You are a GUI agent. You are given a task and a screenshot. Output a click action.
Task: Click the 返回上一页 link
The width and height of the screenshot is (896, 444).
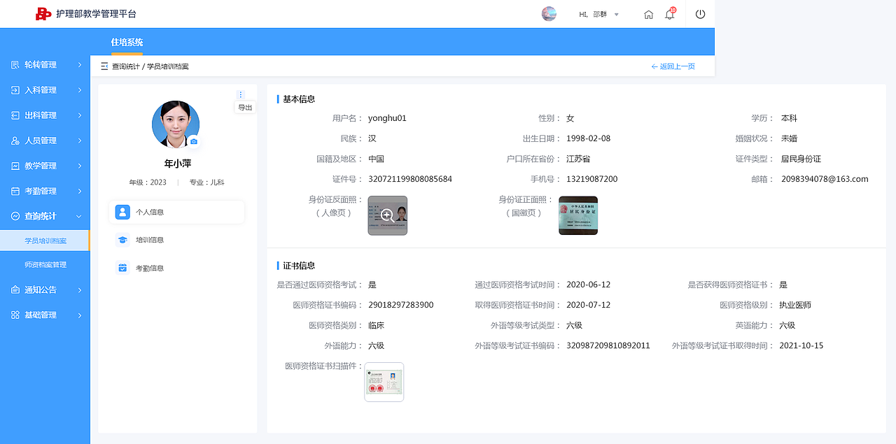pos(673,65)
